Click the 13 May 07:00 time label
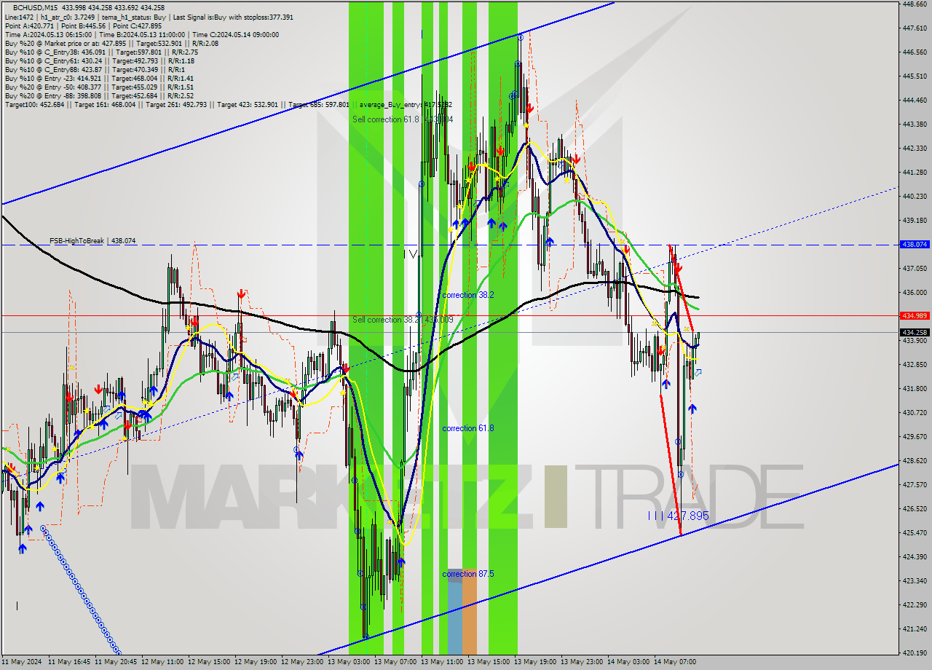 click(x=395, y=662)
